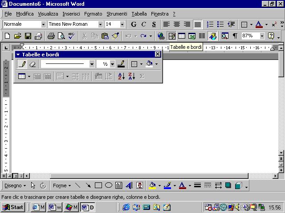Toggle justified text alignment

(198, 24)
